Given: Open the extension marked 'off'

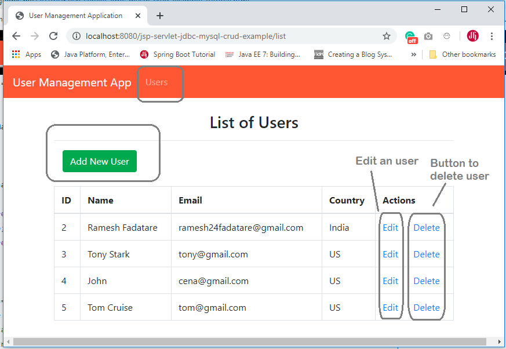Looking at the screenshot, I should [412, 36].
